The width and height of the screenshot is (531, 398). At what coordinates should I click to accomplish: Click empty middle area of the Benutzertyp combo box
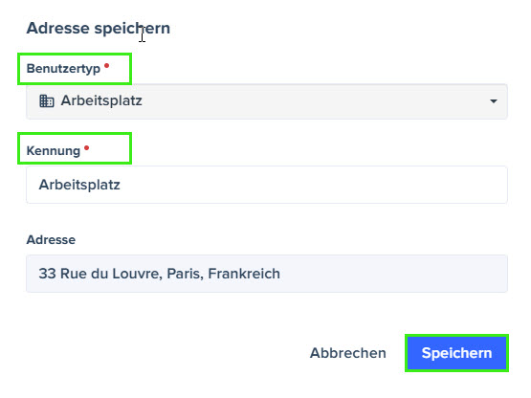point(305,101)
